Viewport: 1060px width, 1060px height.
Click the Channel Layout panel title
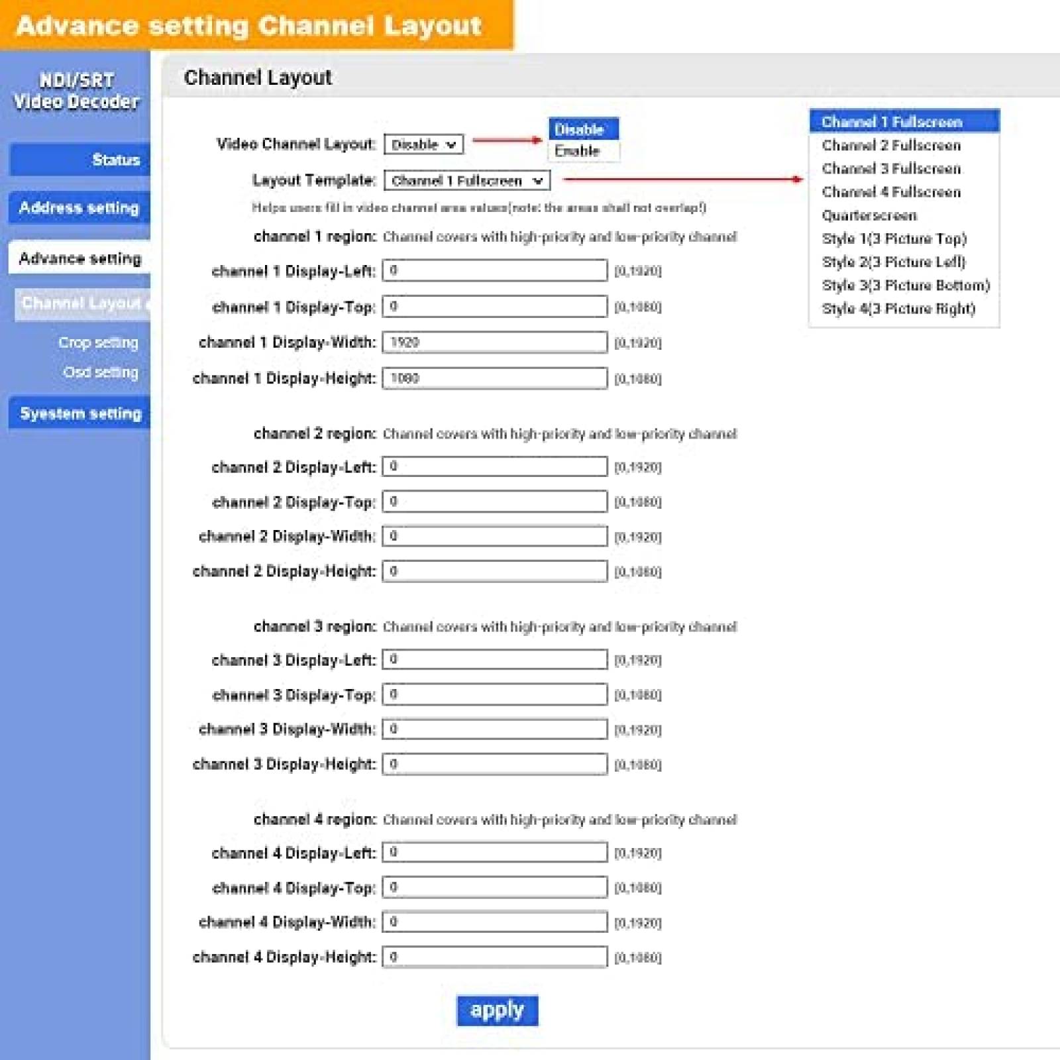click(257, 78)
